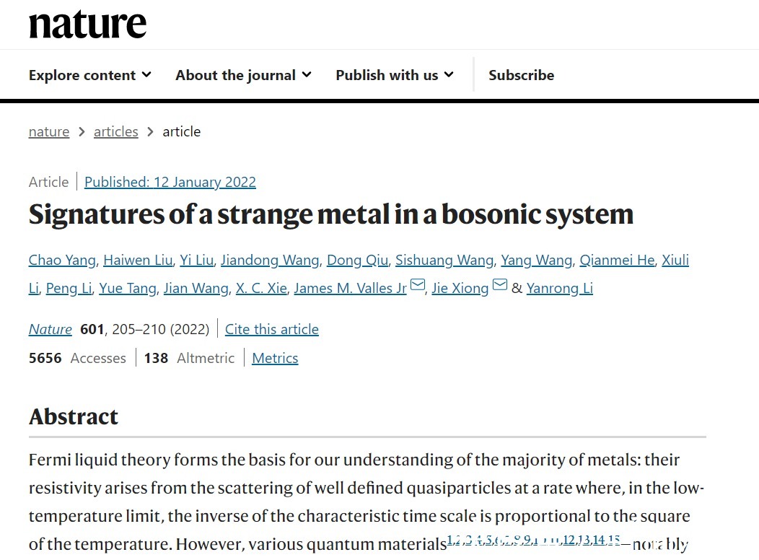
Task: Click author name Haiwen Liu
Action: (x=138, y=260)
